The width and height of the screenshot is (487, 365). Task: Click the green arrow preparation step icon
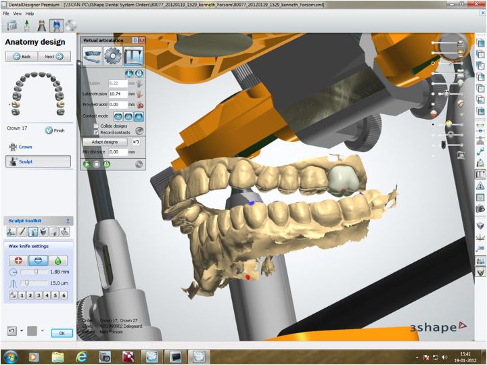click(x=27, y=26)
